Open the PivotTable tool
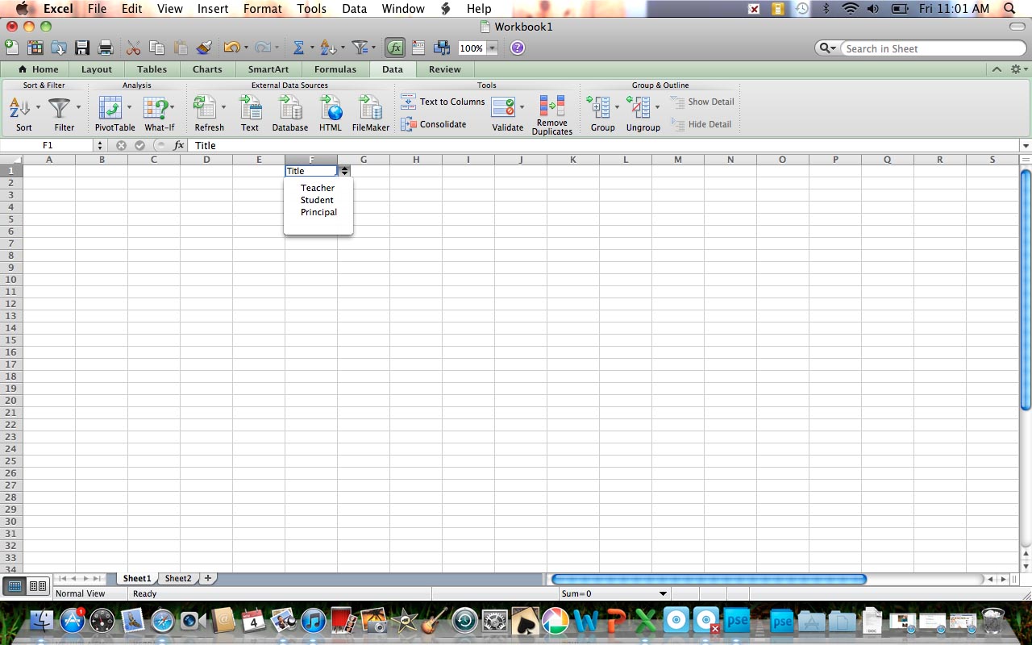The image size is (1032, 645). [x=110, y=107]
